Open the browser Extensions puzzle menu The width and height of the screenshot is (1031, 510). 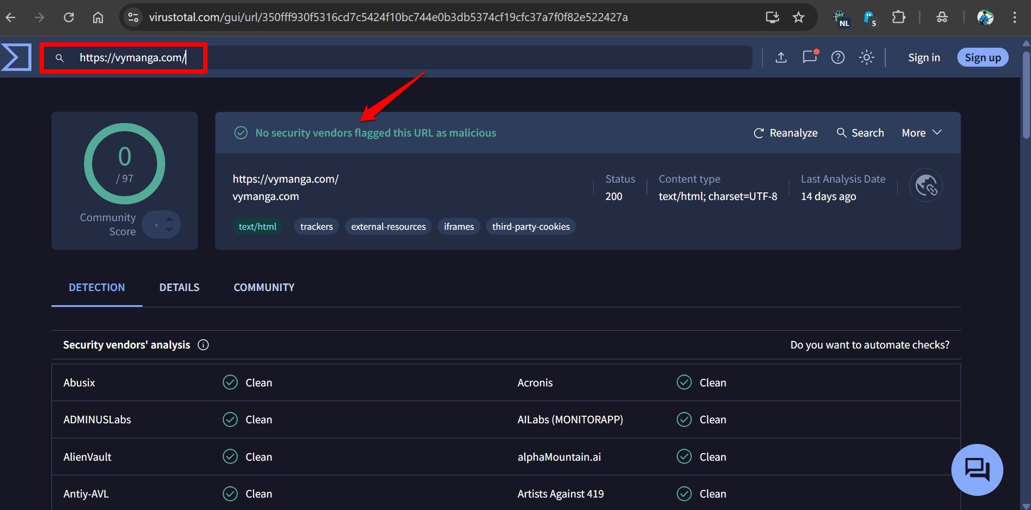tap(898, 17)
